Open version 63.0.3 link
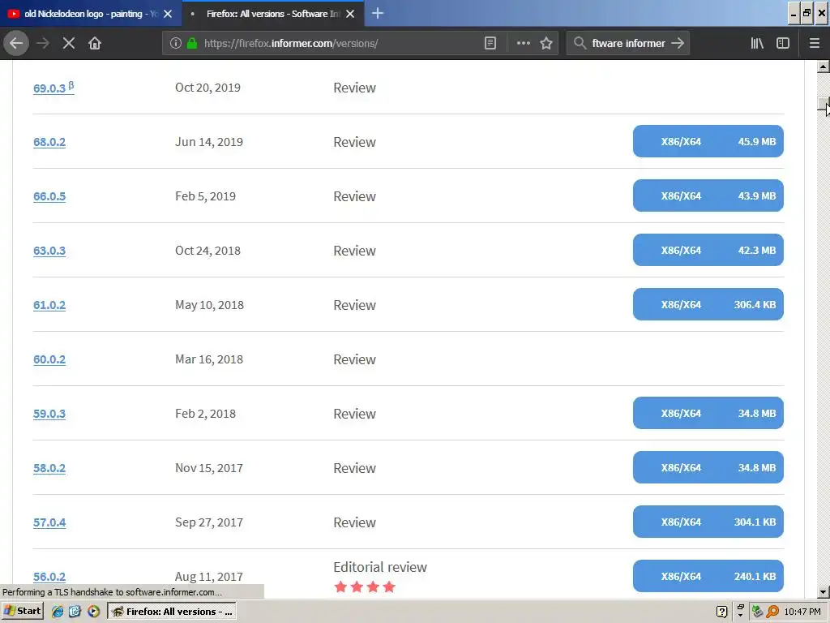This screenshot has width=830, height=623. tap(49, 251)
